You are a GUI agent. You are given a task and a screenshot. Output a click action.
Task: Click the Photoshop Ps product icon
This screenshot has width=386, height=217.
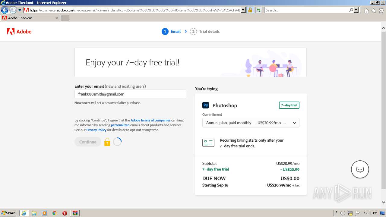pyautogui.click(x=206, y=105)
